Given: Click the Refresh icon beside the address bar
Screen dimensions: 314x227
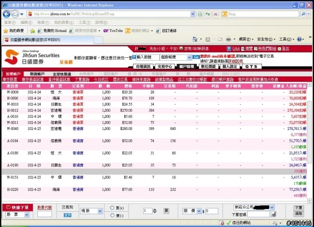Looking at the screenshot, I should pyautogui.click(x=208, y=14).
